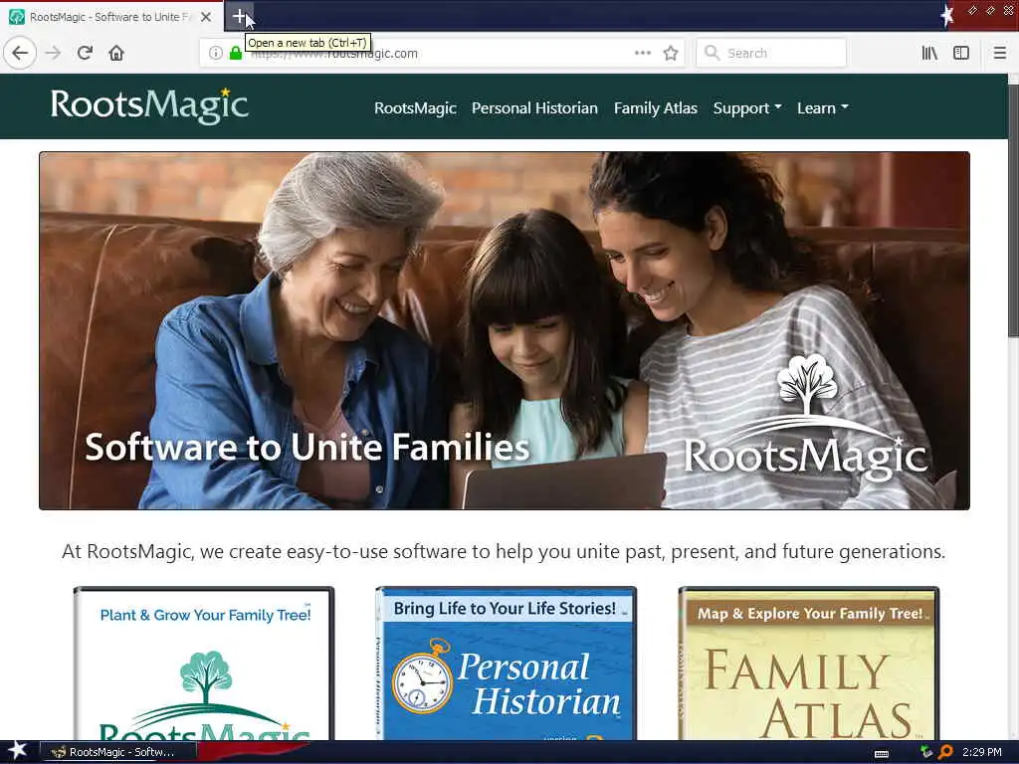Show site information icon in address bar
Screen dimensions: 1019x764
click(x=216, y=53)
